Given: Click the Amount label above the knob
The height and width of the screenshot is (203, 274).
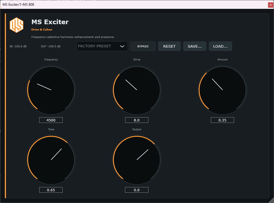Looking at the screenshot, I should pos(222,60).
